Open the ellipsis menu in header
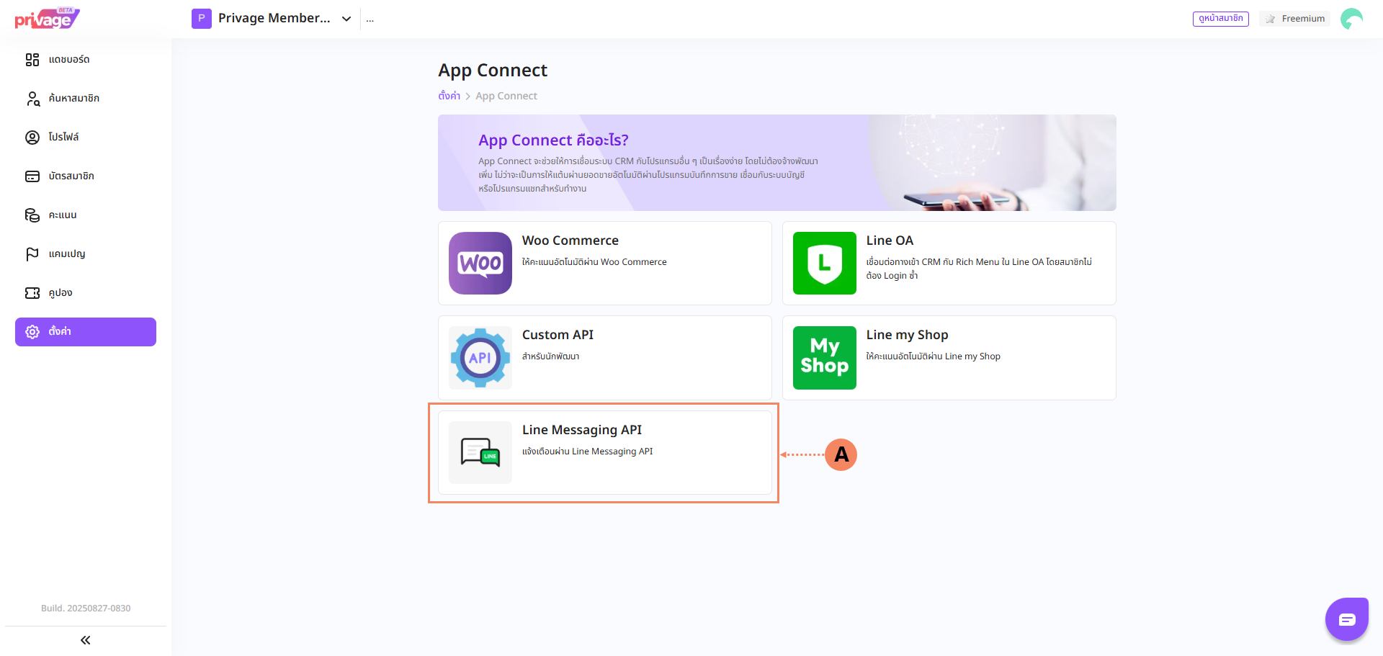Image resolution: width=1383 pixels, height=656 pixels. click(x=370, y=19)
